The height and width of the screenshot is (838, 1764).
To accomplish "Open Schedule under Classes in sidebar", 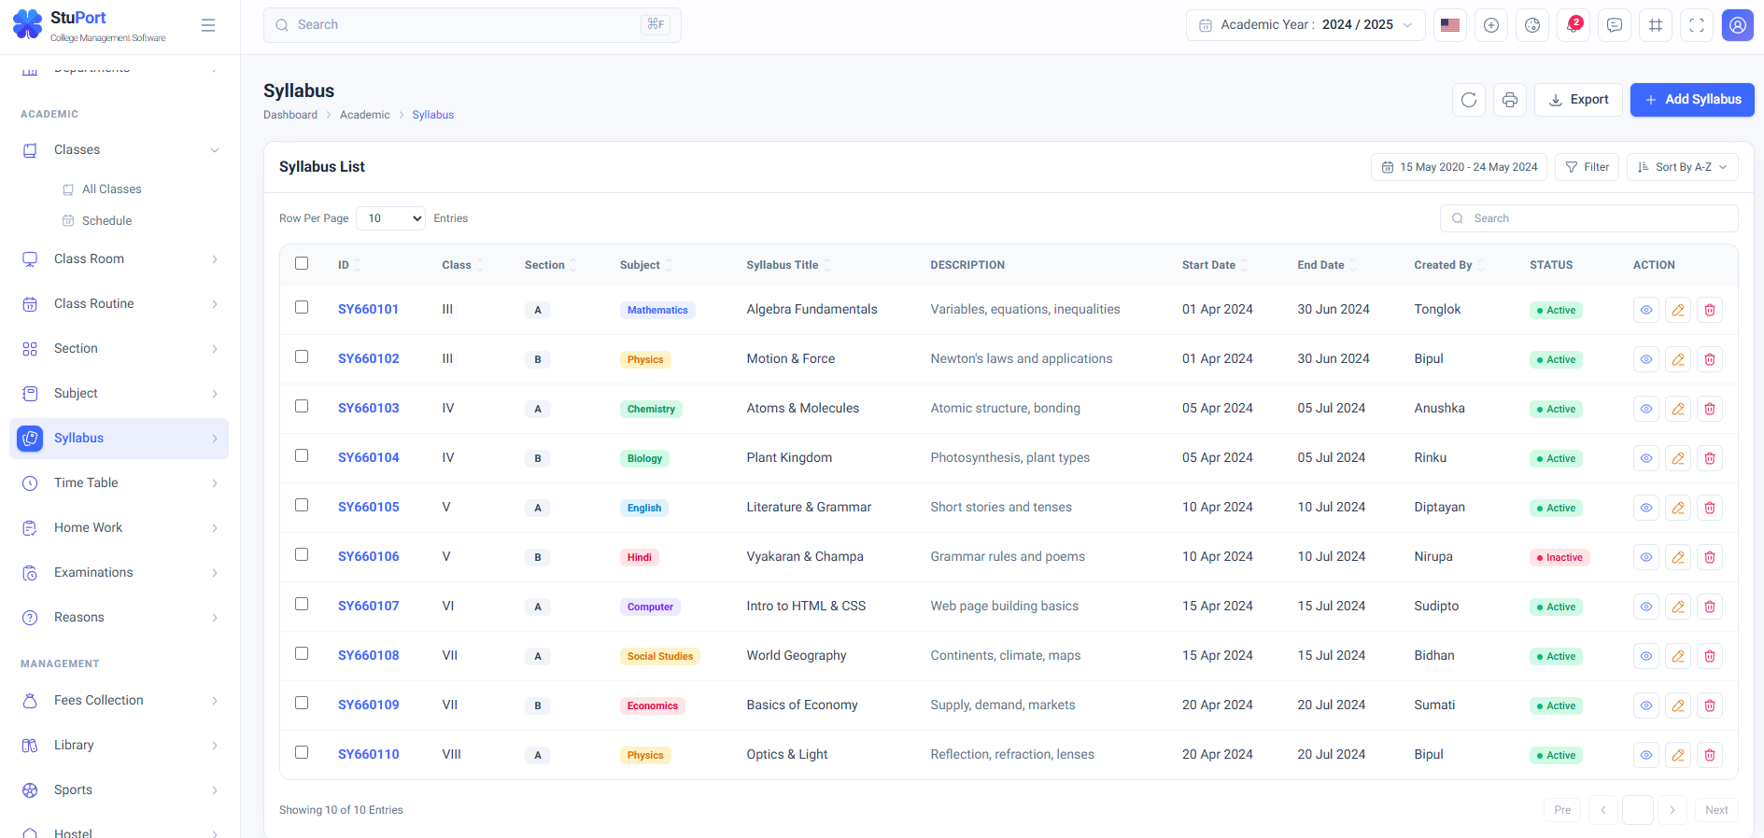I will coord(106,221).
